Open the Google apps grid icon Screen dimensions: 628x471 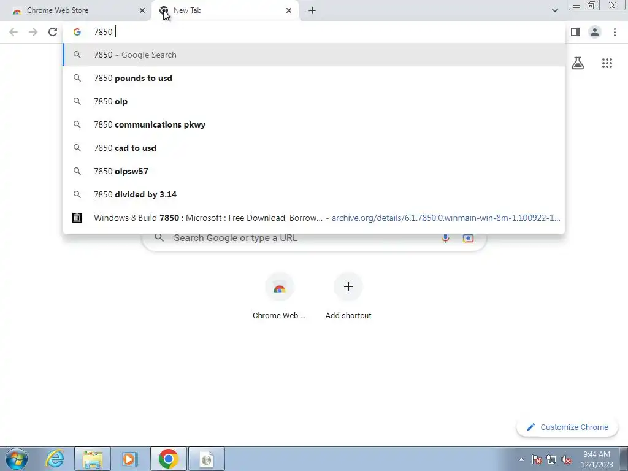click(607, 63)
